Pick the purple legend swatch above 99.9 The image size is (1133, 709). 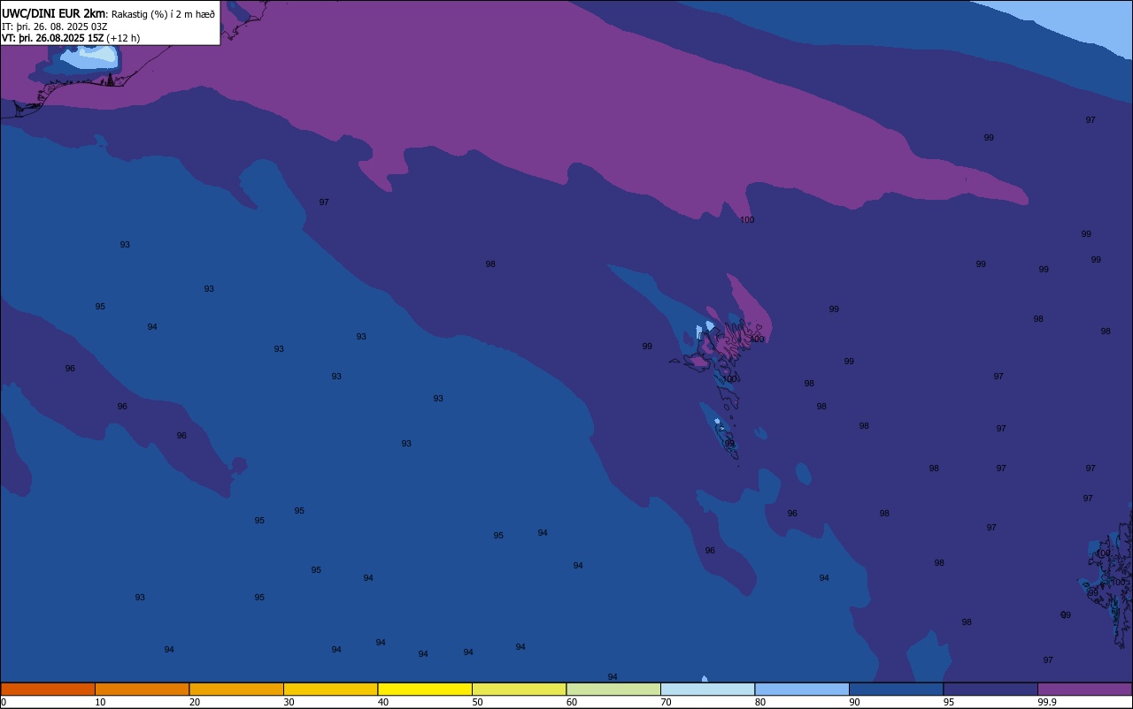pos(1085,689)
